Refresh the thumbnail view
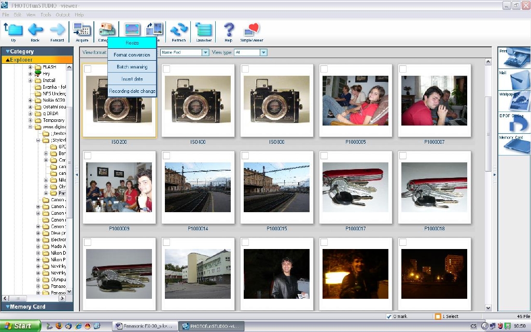This screenshot has height=332, width=531. coord(179,31)
